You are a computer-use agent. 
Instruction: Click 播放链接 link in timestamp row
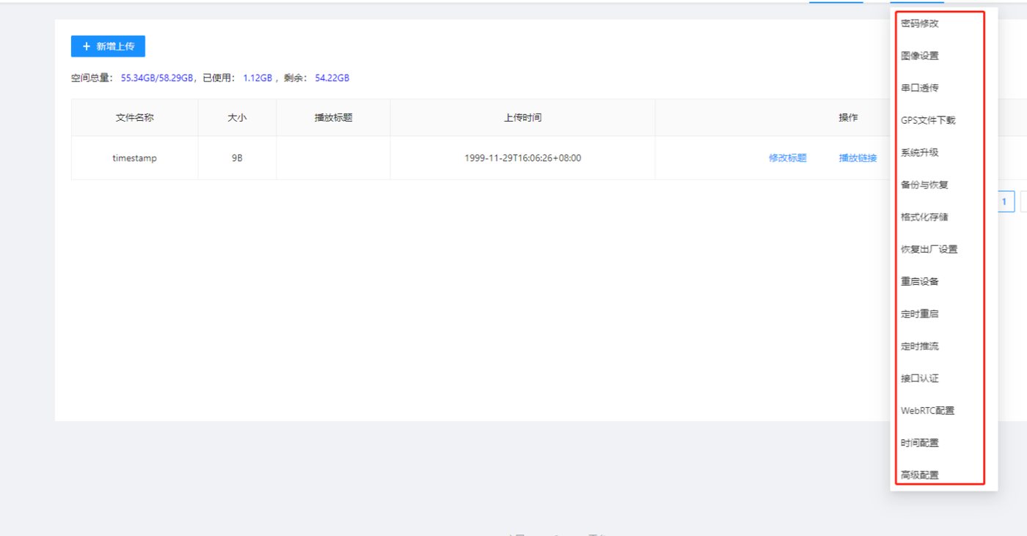[858, 157]
